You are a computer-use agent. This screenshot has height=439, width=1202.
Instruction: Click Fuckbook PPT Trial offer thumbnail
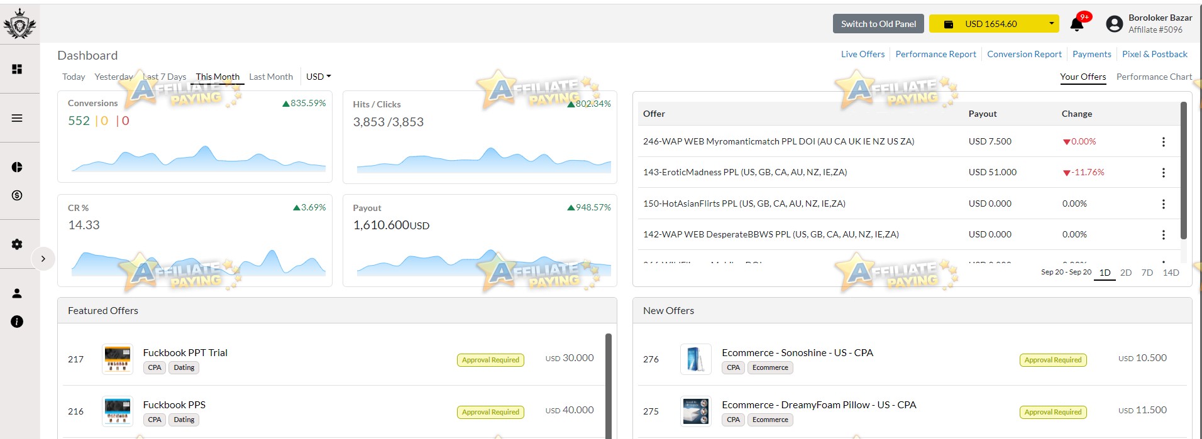coord(118,359)
